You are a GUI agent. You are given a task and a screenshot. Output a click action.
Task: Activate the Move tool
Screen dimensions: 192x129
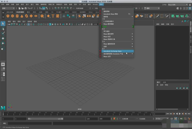3,38
